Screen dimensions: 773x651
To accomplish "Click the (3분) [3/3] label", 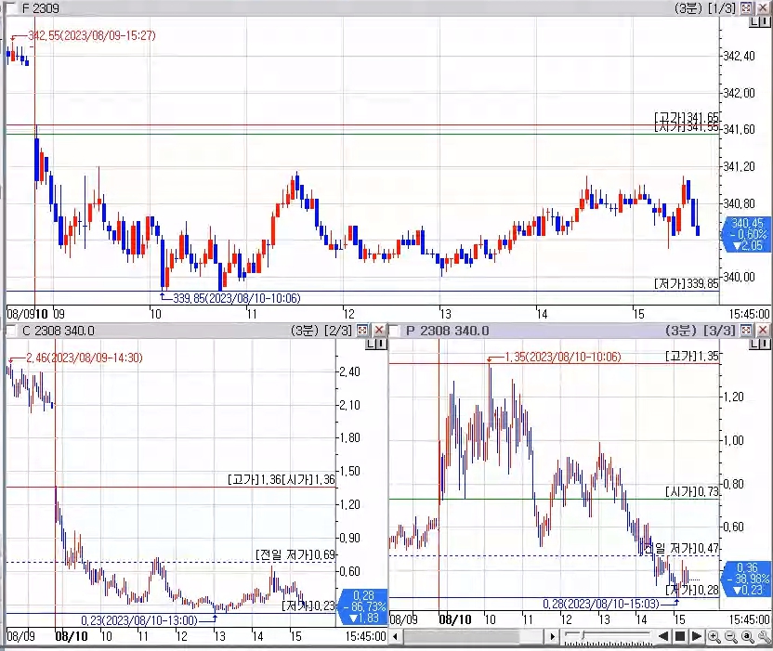I will [704, 331].
